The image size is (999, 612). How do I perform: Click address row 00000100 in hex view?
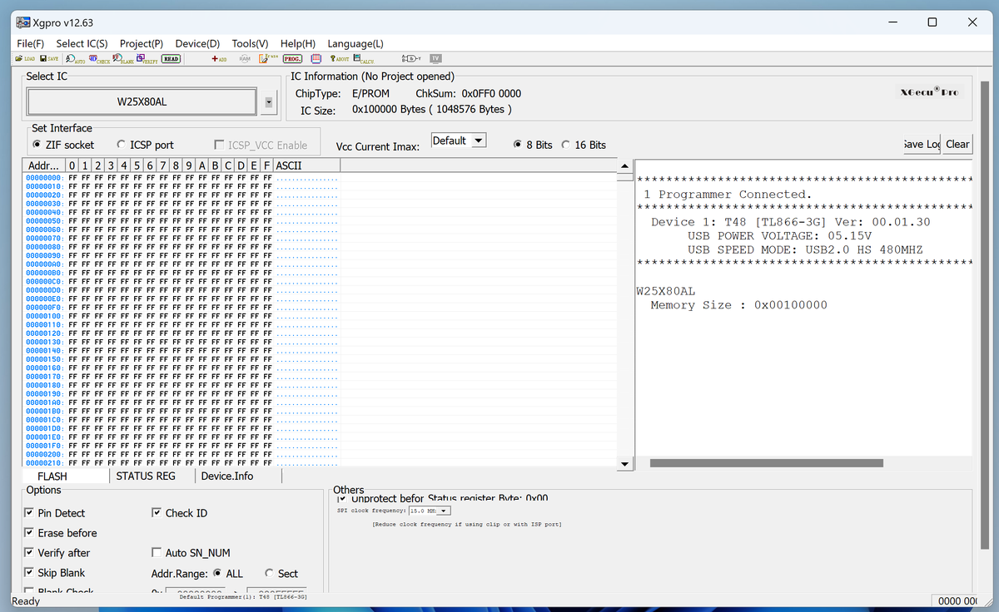pos(45,316)
